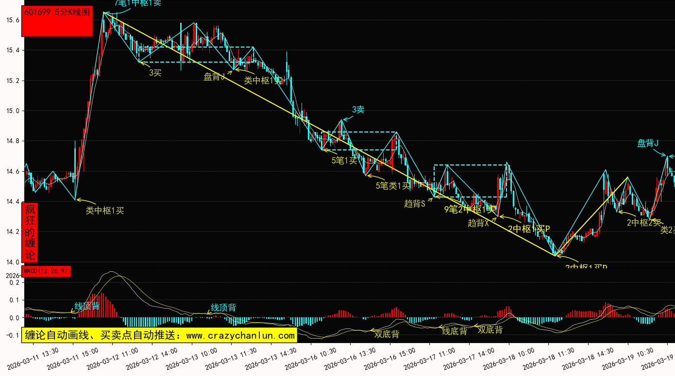Select the "7笔1中枢1卖" label at chart peak

(138, 3)
